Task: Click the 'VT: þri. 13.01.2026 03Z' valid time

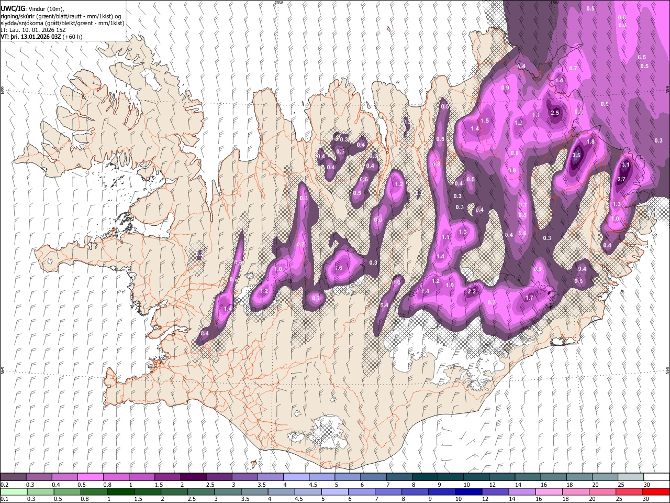Action: point(31,37)
